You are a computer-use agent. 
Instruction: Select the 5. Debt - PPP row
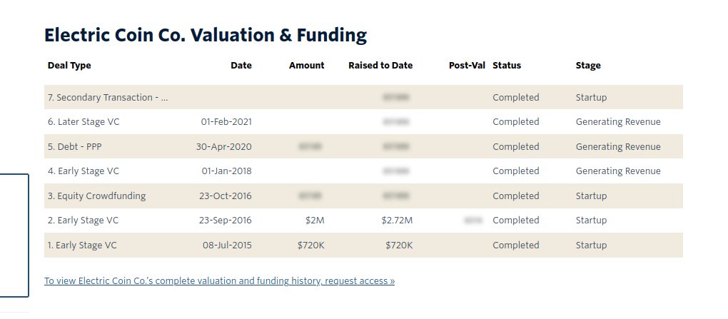point(363,147)
